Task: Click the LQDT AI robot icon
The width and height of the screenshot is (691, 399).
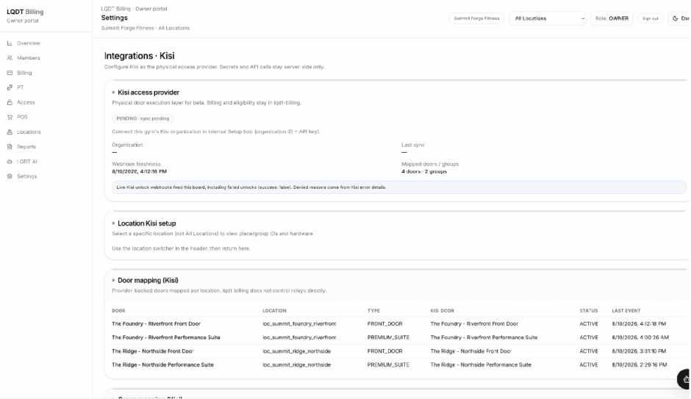Action: click(10, 162)
